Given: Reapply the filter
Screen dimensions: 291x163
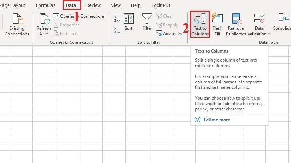Looking at the screenshot, I should pyautogui.click(x=167, y=25).
